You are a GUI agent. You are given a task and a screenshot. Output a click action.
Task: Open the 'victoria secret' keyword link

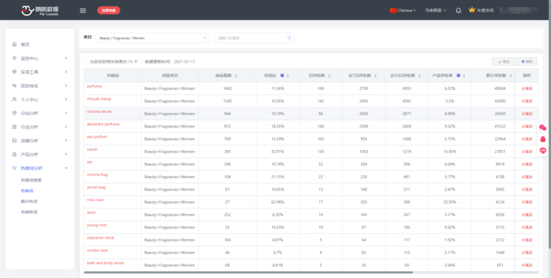99,111
